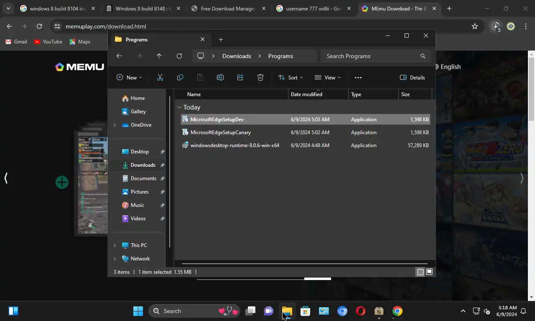Click the Cut icon in Explorer toolbar

[160, 77]
